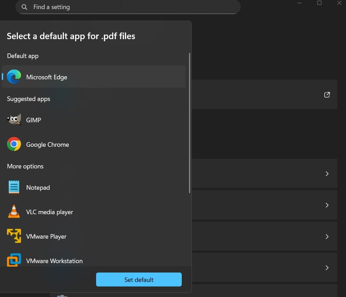This screenshot has width=346, height=297.
Task: Select the Google Chrome icon
Action: 14,144
